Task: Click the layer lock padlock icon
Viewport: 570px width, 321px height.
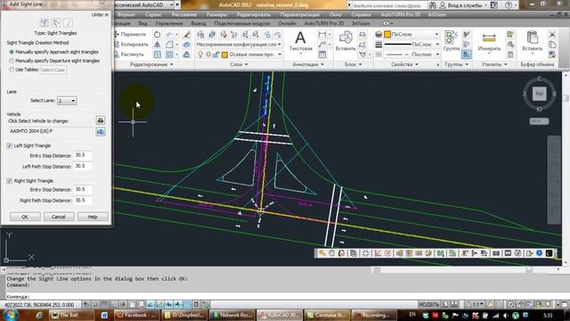Action: coord(216,54)
